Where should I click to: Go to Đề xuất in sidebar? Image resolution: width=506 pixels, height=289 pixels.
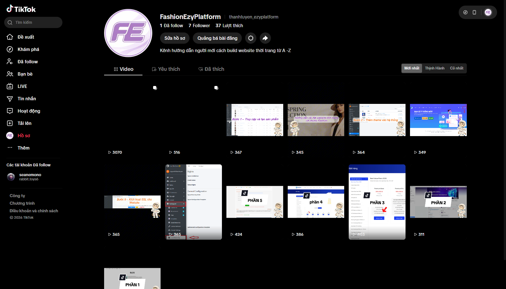click(x=26, y=37)
